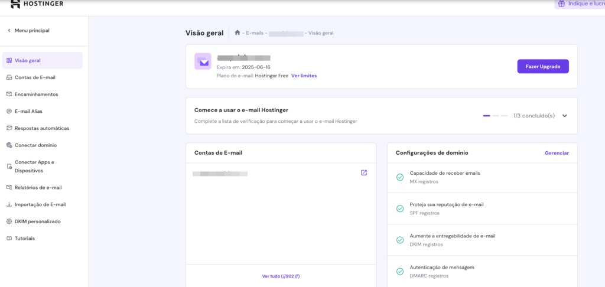Click Aumente a entregabilidade de e-mail row
Screen dimensions: 605x287
[482, 240]
